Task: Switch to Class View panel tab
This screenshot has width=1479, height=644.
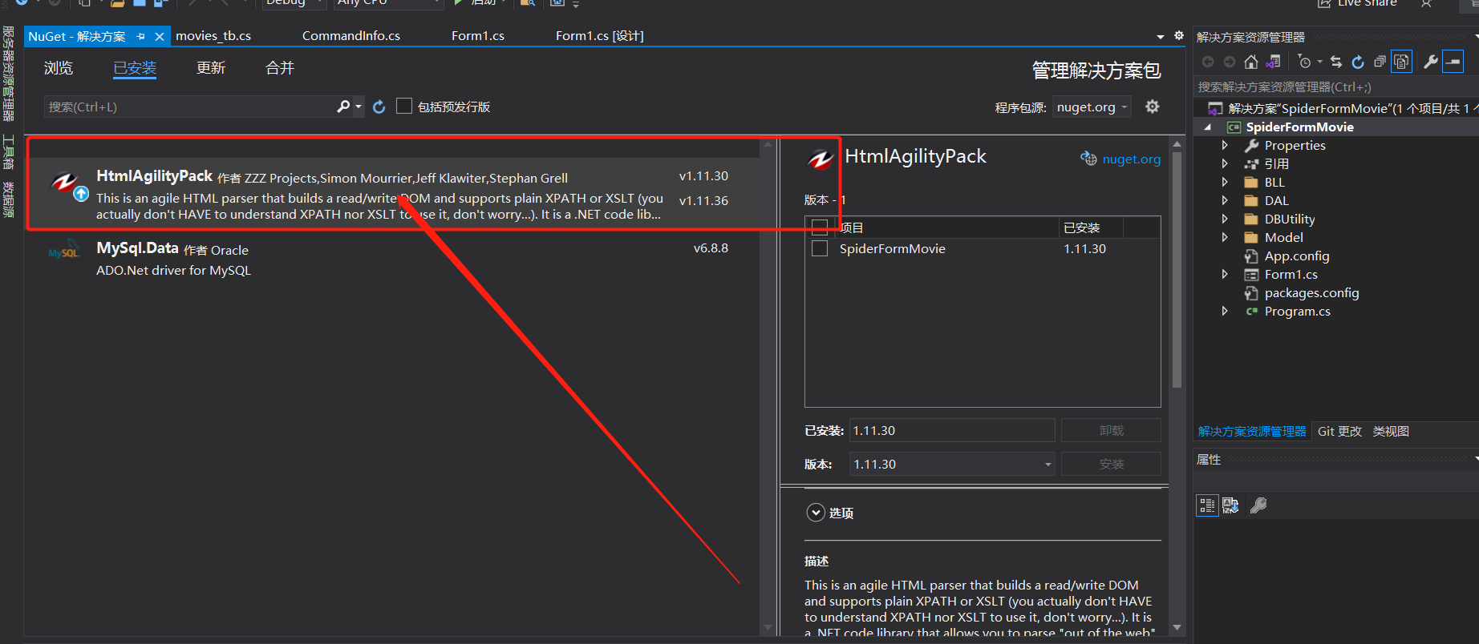Action: click(x=1391, y=431)
